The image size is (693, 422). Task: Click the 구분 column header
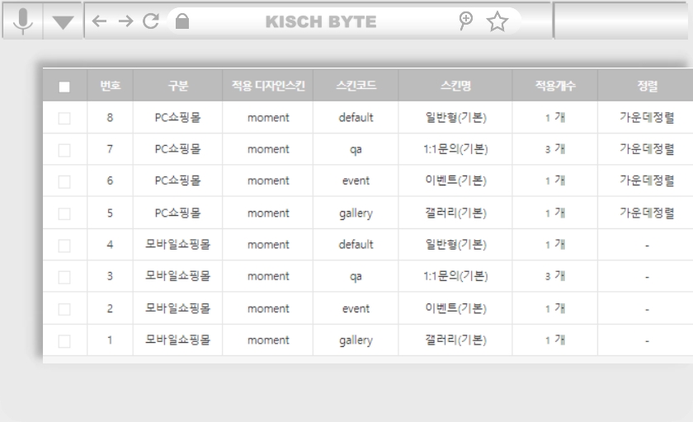click(x=178, y=85)
